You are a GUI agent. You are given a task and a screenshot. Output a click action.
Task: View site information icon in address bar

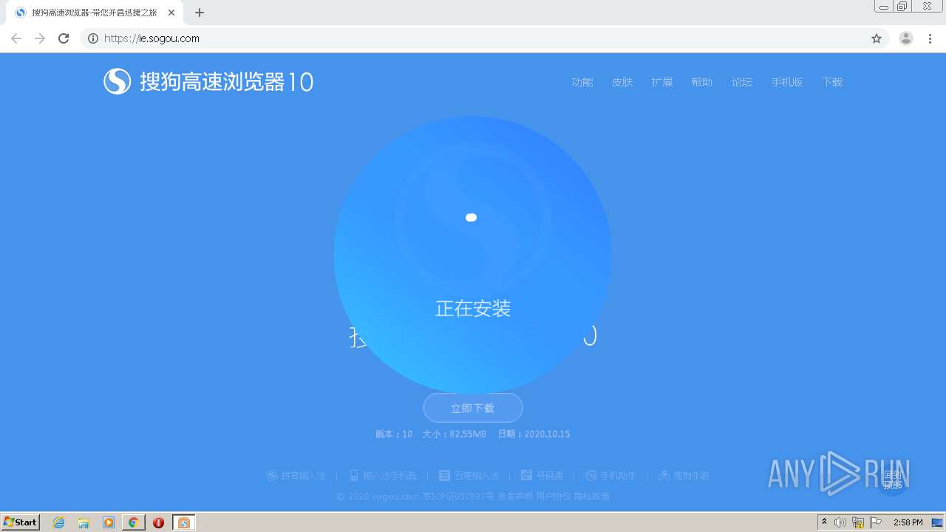(x=93, y=38)
